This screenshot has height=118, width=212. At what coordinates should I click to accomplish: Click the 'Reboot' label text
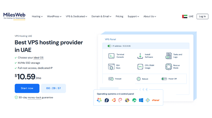click(x=145, y=79)
